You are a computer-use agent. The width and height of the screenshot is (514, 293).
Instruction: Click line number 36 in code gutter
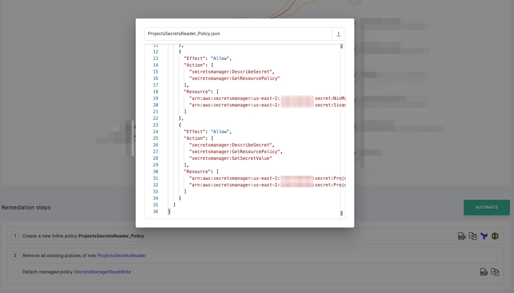tap(155, 212)
